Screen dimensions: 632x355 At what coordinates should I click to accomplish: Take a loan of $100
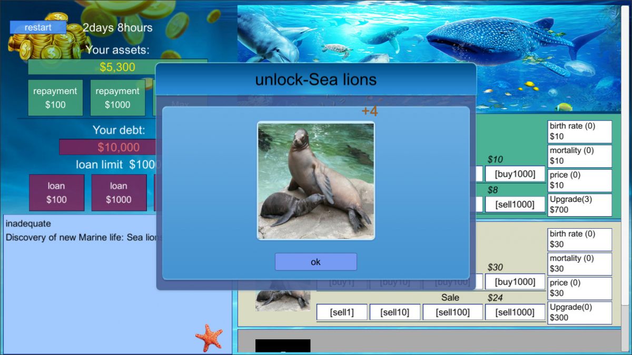[56, 192]
